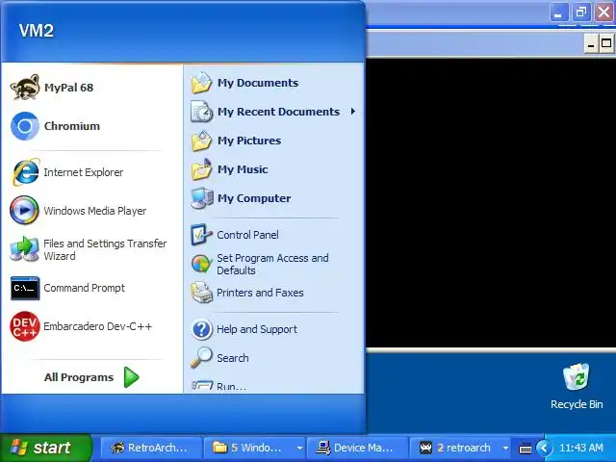Viewport: 616px width, 462px height.
Task: Open My Computer icon
Action: [x=202, y=198]
